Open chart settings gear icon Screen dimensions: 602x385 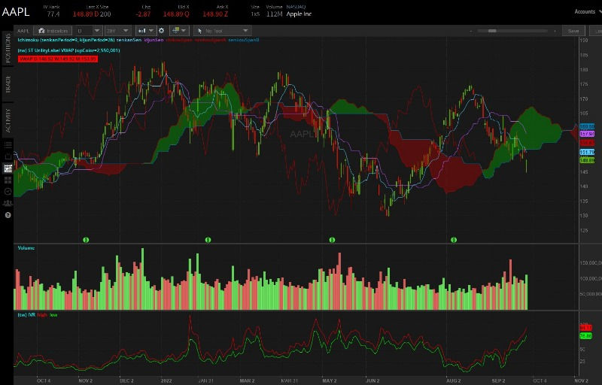162,31
